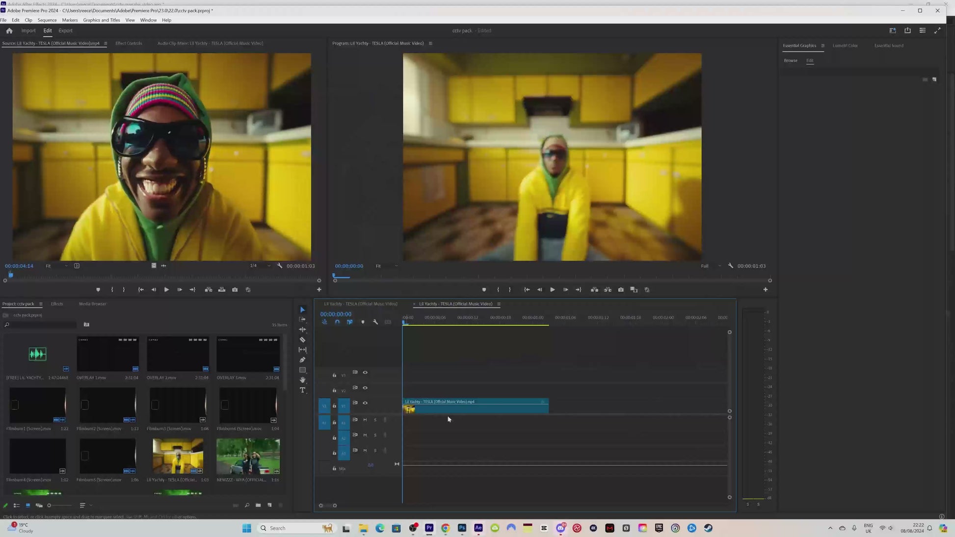Click Import workspace button
This screenshot has height=537, width=955.
[28, 30]
